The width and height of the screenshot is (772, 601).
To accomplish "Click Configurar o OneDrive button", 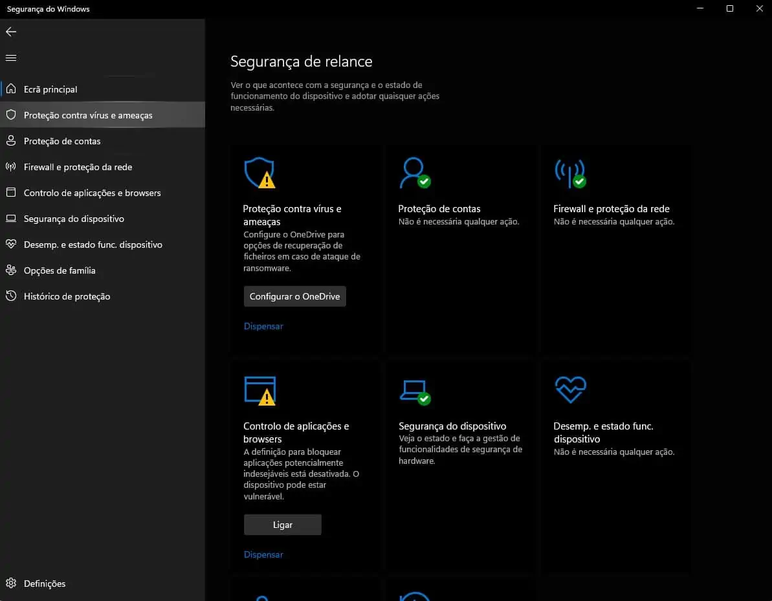I will coord(294,296).
